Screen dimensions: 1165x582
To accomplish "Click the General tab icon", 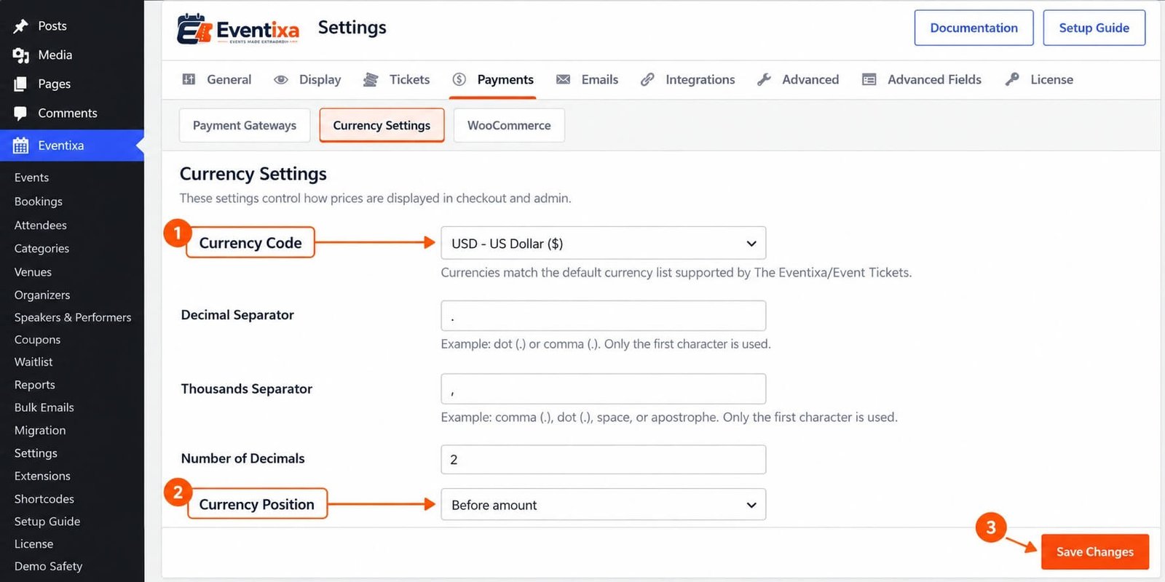I will pyautogui.click(x=189, y=79).
